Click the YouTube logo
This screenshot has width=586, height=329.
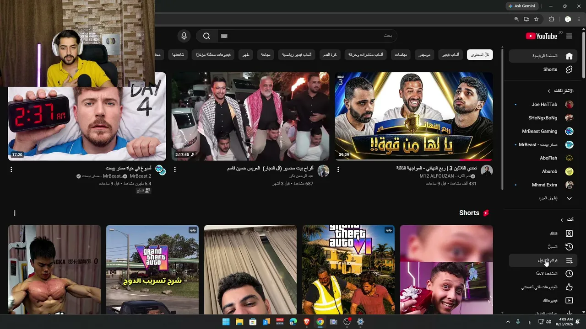point(542,36)
